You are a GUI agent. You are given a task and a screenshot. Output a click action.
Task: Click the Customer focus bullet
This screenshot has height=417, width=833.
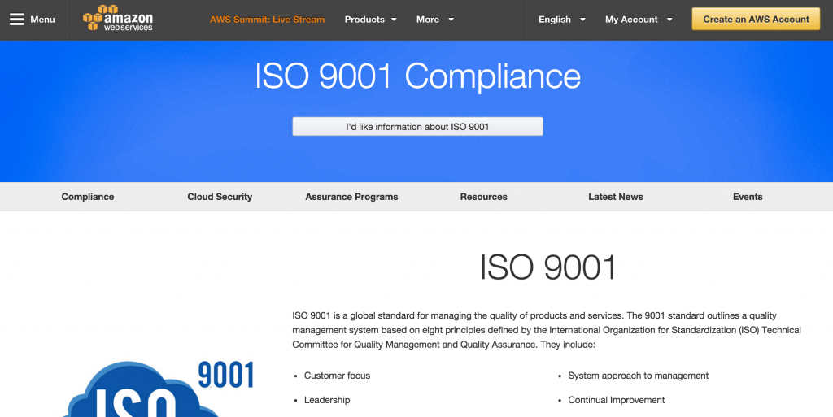(337, 376)
